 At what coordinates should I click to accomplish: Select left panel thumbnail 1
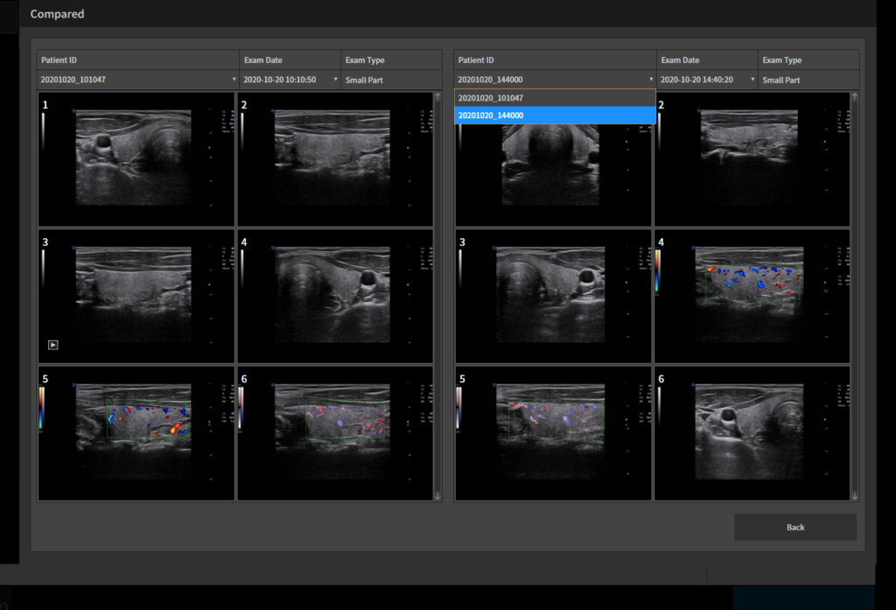(136, 159)
